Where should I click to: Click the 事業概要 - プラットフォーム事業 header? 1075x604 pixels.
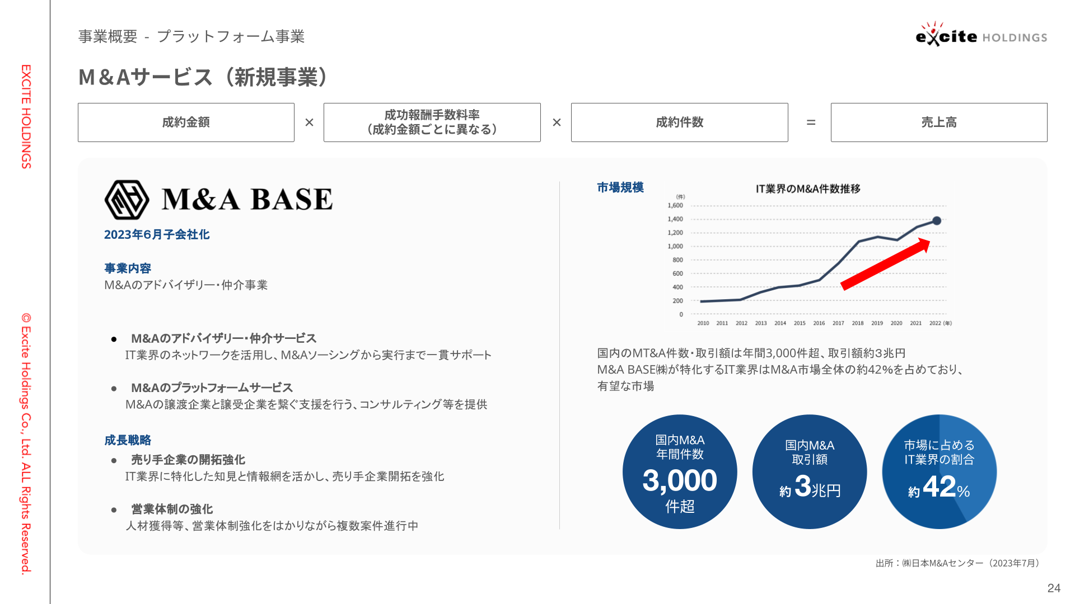[x=191, y=36]
